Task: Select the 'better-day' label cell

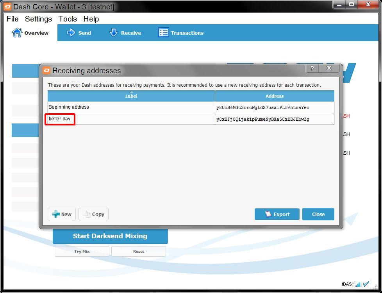Action: (x=131, y=119)
